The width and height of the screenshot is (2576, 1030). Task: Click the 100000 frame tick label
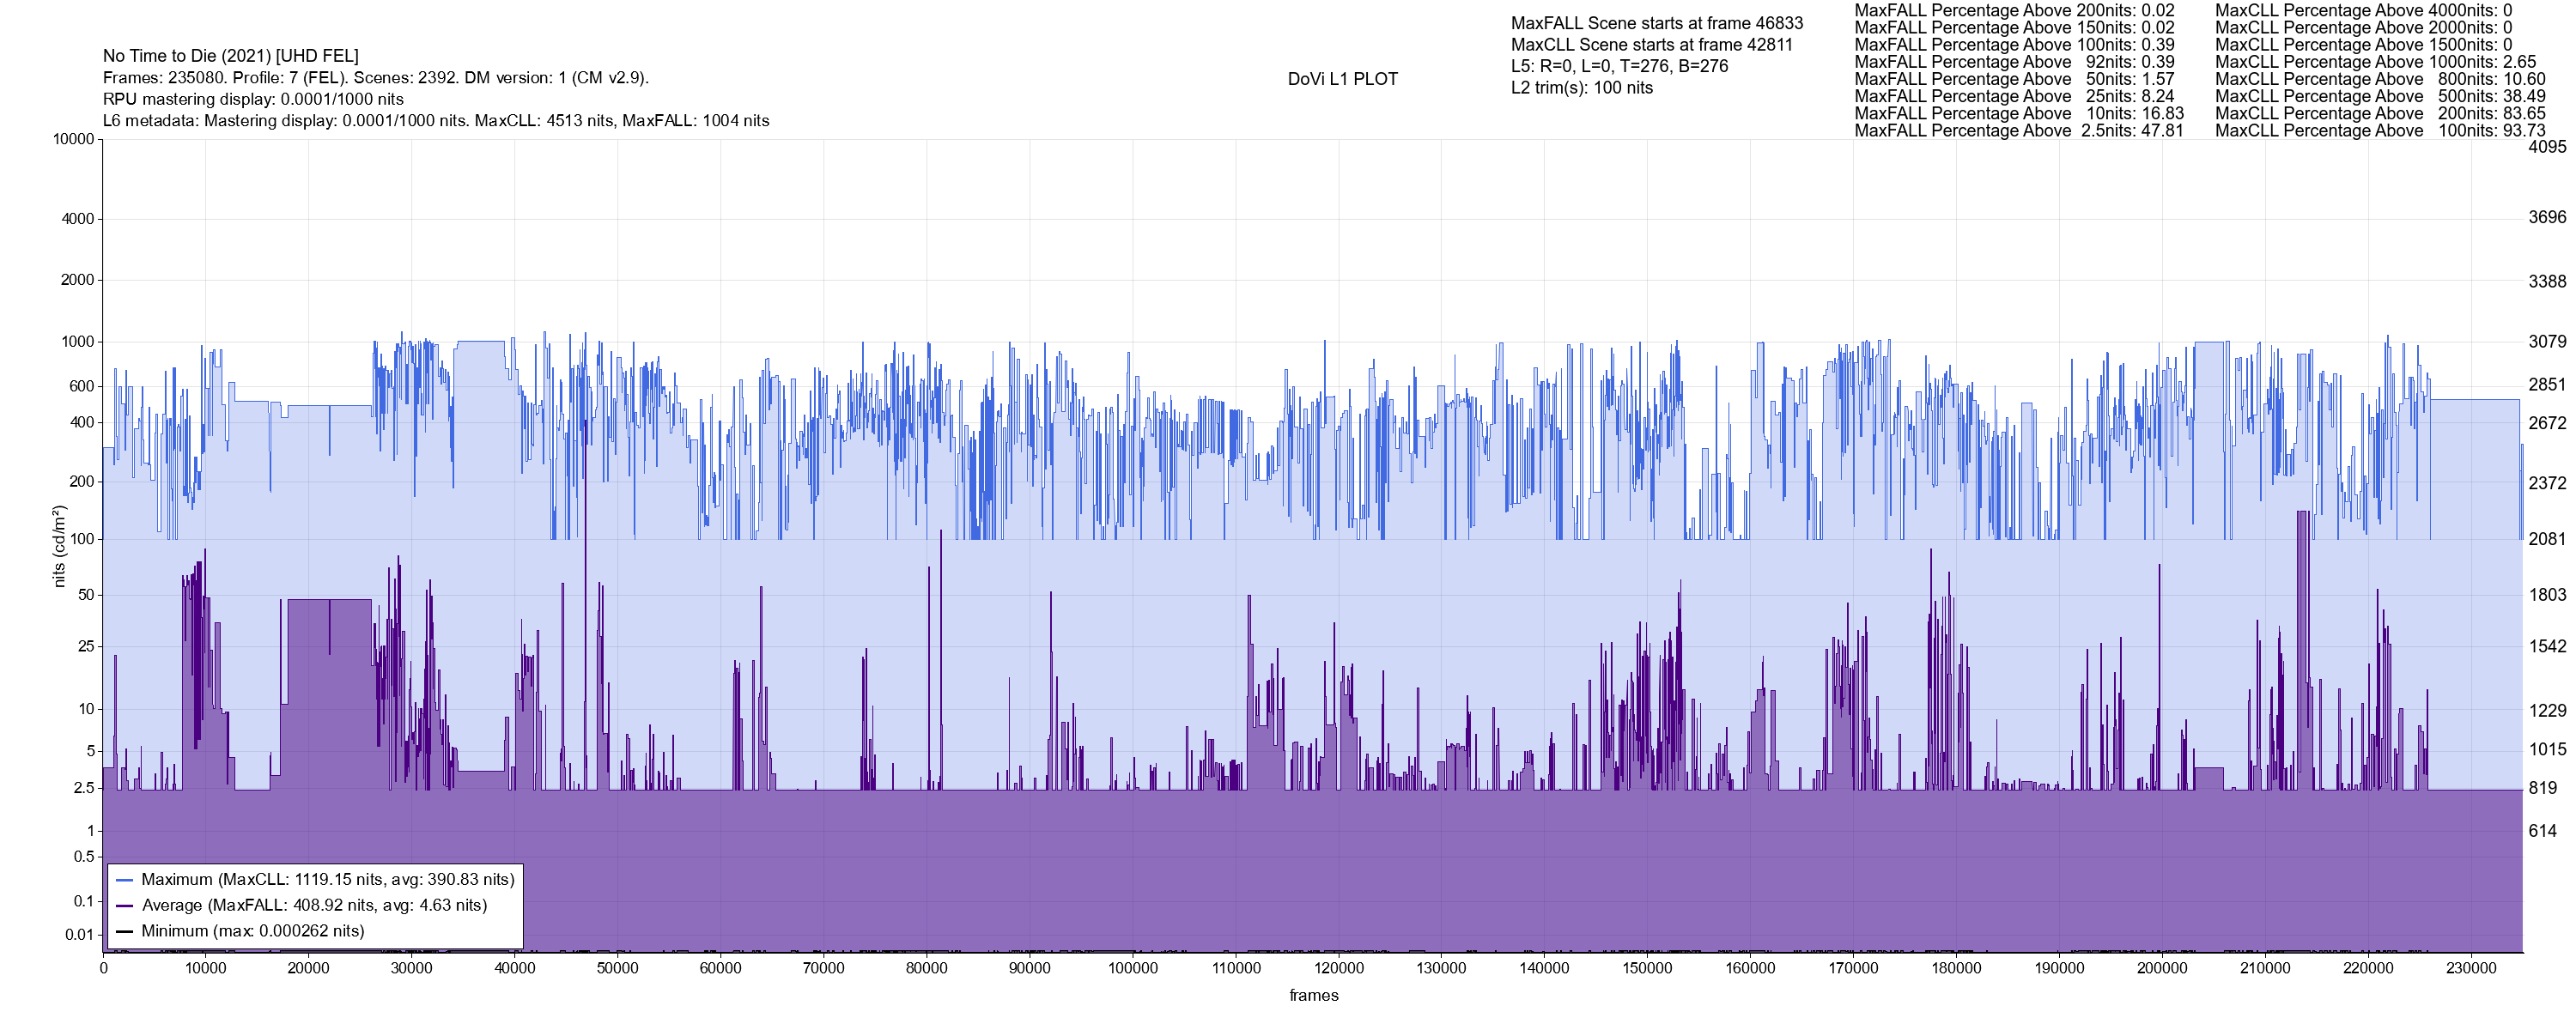pyautogui.click(x=1133, y=968)
